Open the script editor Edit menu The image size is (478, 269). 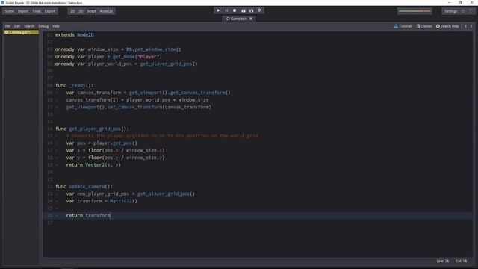17,26
